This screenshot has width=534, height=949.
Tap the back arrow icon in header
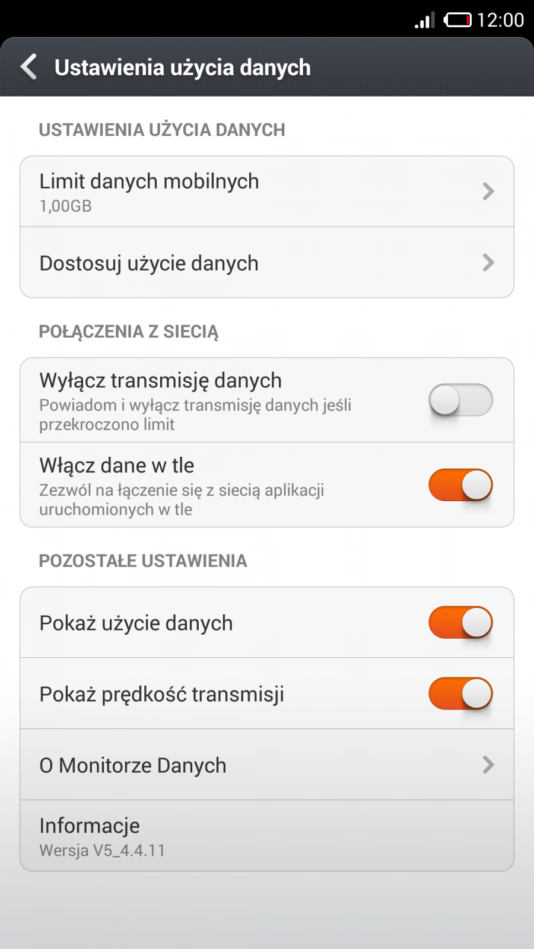tap(29, 66)
